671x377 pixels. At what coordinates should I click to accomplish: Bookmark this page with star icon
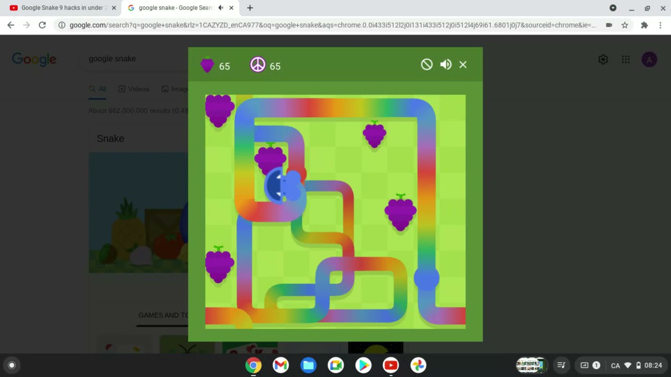tap(625, 25)
